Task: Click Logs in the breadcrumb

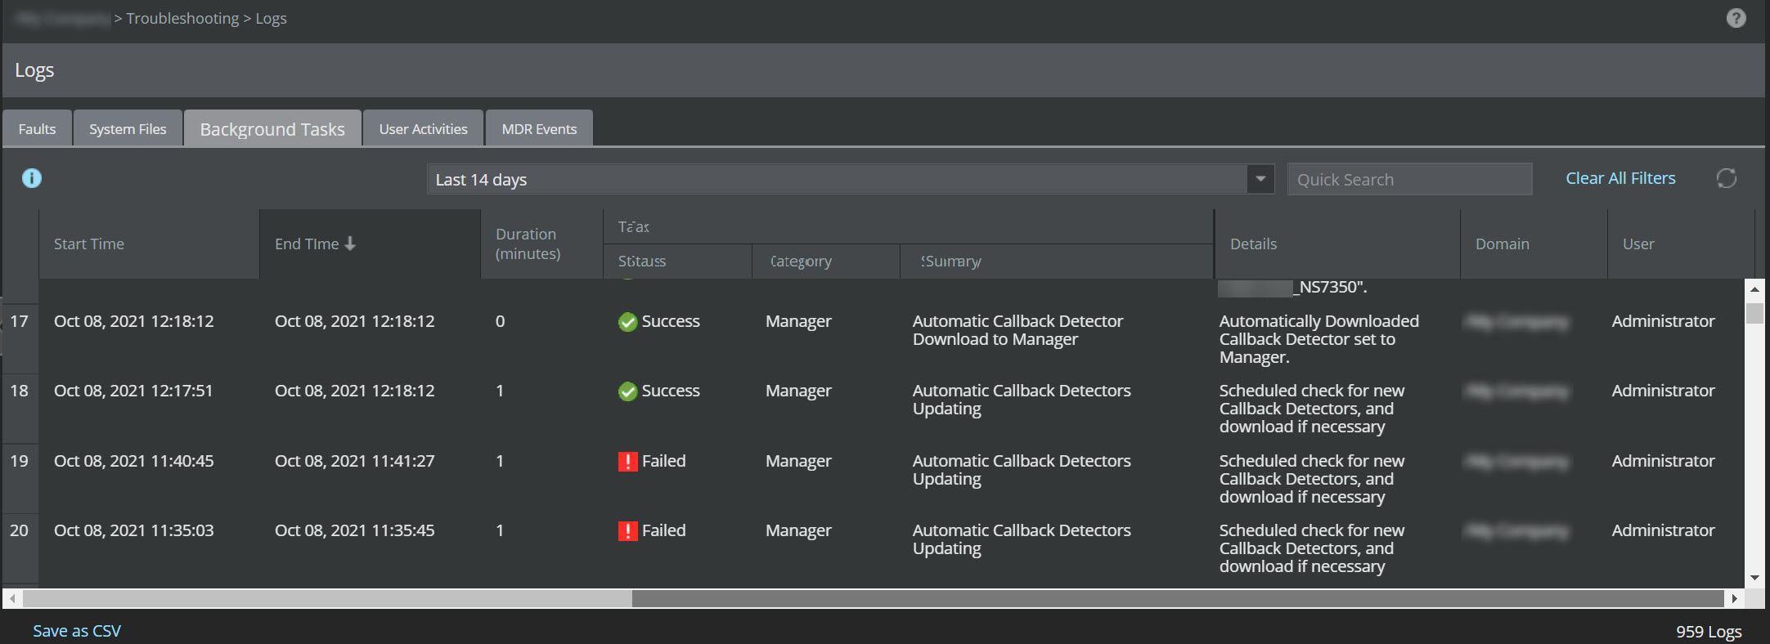Action: pyautogui.click(x=271, y=18)
